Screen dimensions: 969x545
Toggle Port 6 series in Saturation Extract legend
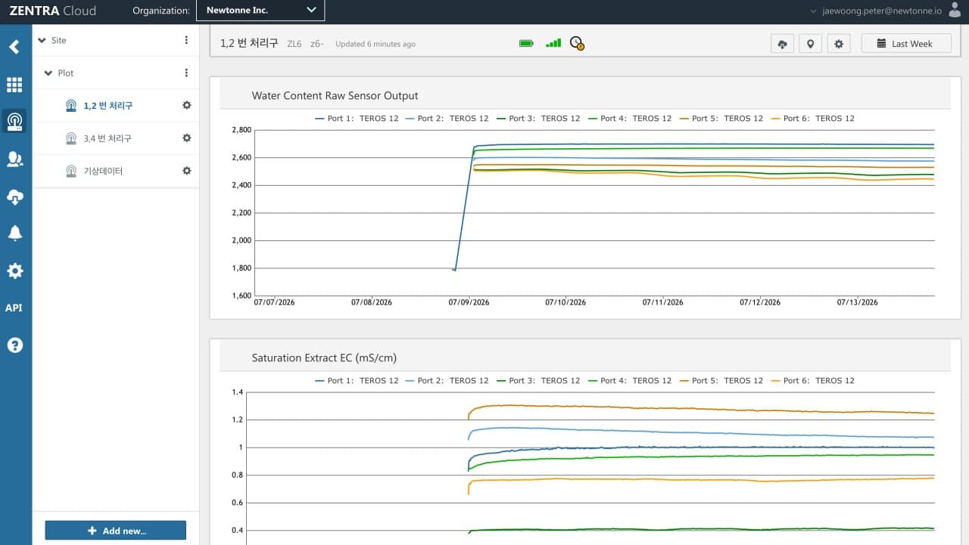813,381
